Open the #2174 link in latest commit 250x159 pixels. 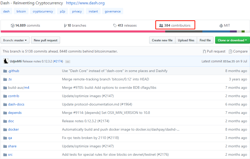click(58, 61)
